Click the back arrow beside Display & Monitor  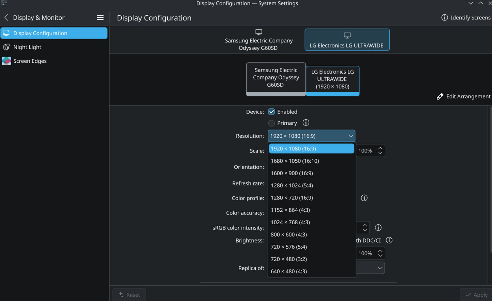pos(6,17)
